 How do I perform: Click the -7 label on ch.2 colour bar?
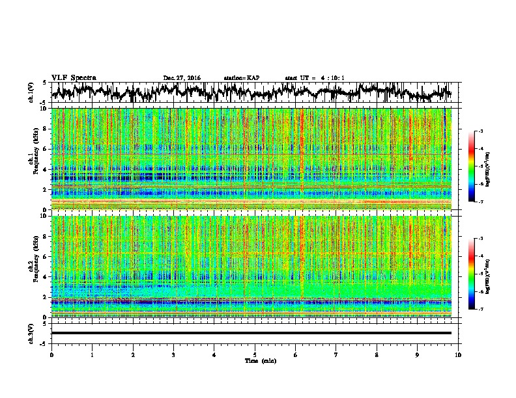[481, 309]
